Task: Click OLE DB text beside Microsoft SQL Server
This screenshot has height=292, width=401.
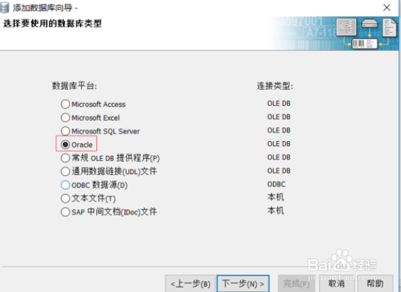Action: click(279, 131)
